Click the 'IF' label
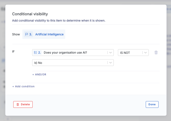The width and height of the screenshot is (171, 121). point(13,52)
